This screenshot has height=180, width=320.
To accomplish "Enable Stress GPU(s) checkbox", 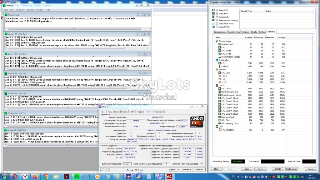I will click(x=217, y=27).
